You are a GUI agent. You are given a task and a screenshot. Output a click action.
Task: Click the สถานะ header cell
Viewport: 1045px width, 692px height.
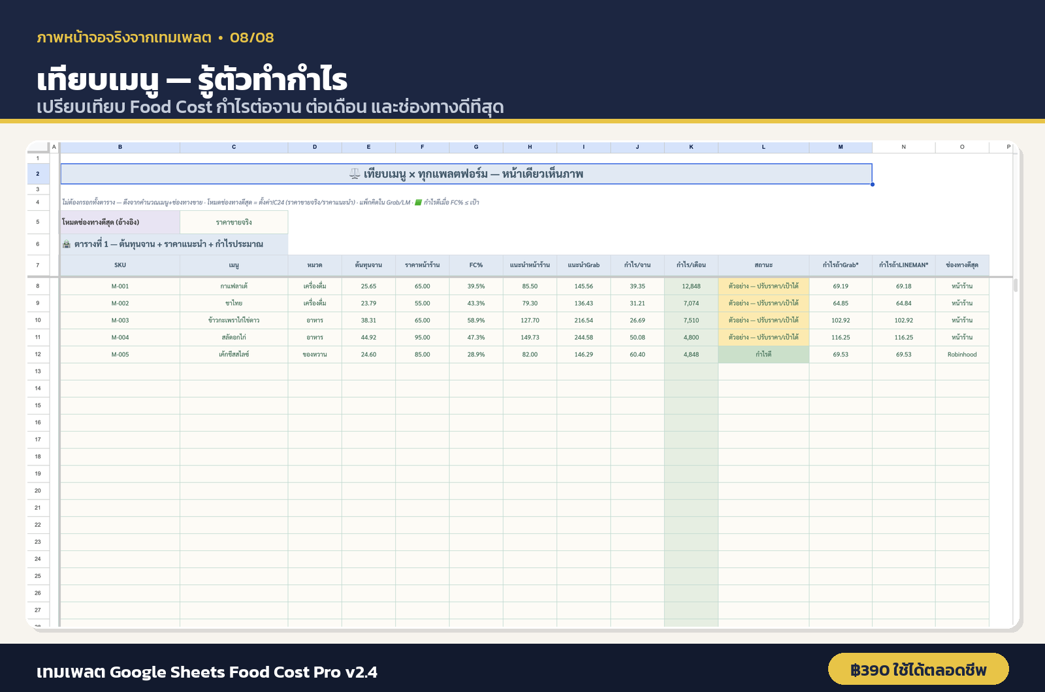pos(764,265)
